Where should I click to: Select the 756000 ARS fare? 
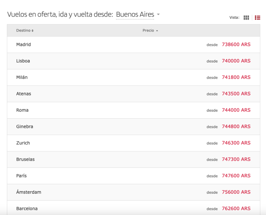pyautogui.click(x=236, y=192)
